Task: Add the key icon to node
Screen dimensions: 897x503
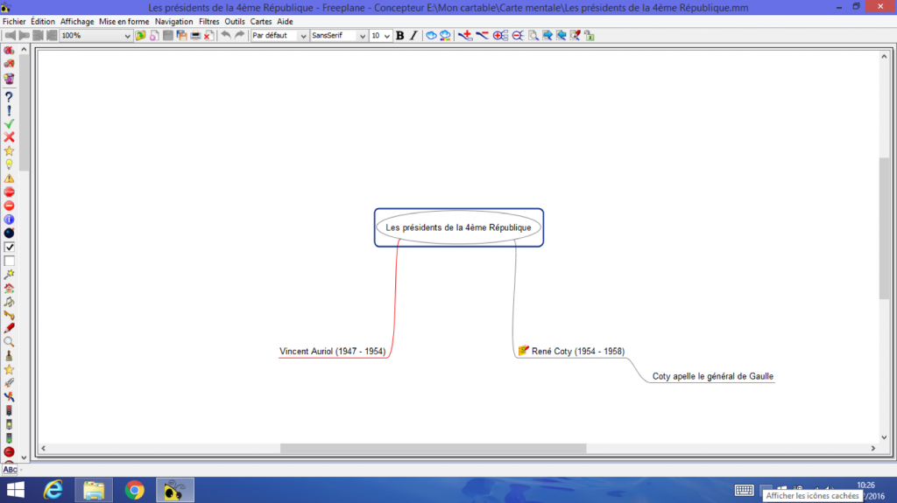Action: tap(9, 314)
